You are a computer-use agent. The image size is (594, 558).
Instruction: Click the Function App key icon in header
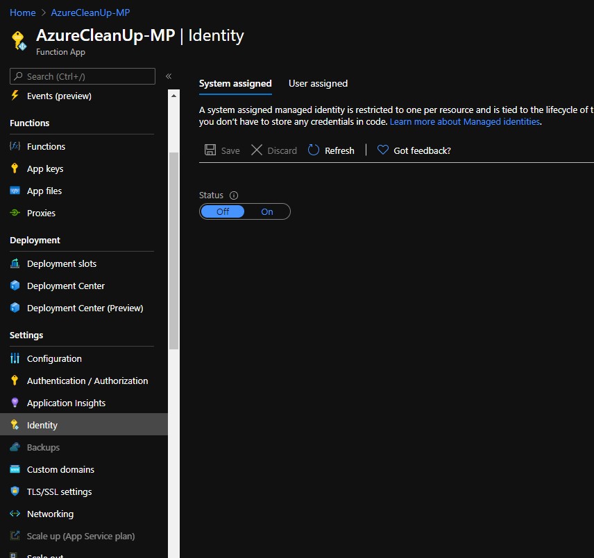19,40
